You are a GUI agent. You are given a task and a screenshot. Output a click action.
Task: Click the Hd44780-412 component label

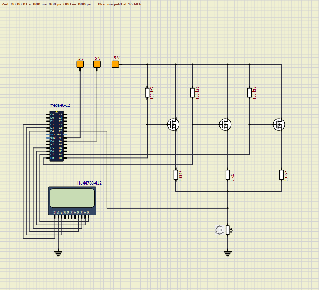(x=89, y=183)
